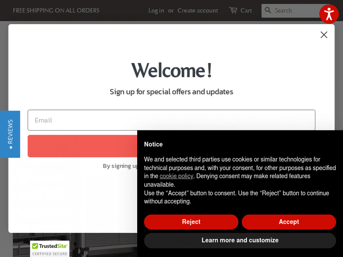Reject cookies in the Notice banner
This screenshot has width=343, height=257.
191,222
